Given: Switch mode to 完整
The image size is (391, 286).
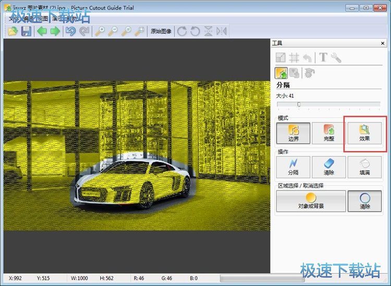Looking at the screenshot, I should tap(329, 133).
